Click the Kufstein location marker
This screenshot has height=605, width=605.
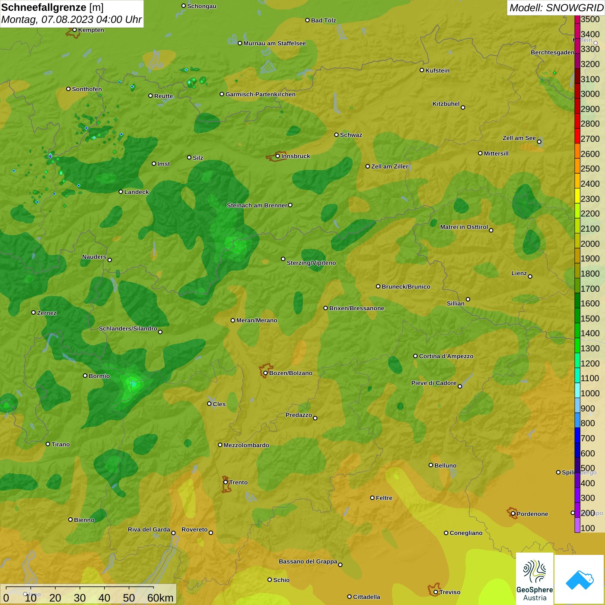pyautogui.click(x=422, y=70)
